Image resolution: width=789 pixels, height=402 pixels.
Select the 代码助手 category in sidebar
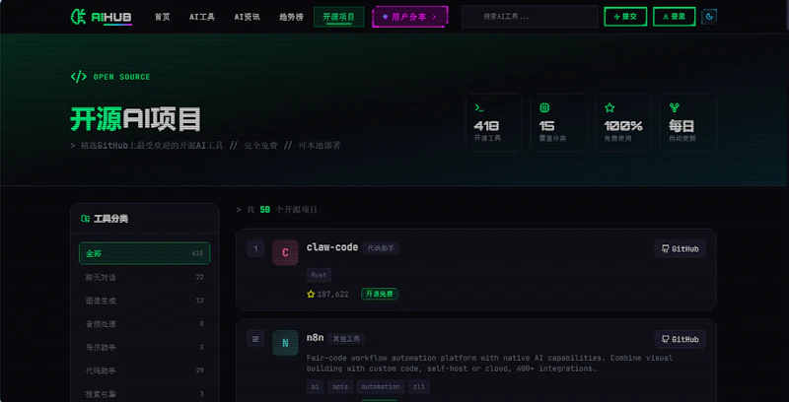coord(144,370)
